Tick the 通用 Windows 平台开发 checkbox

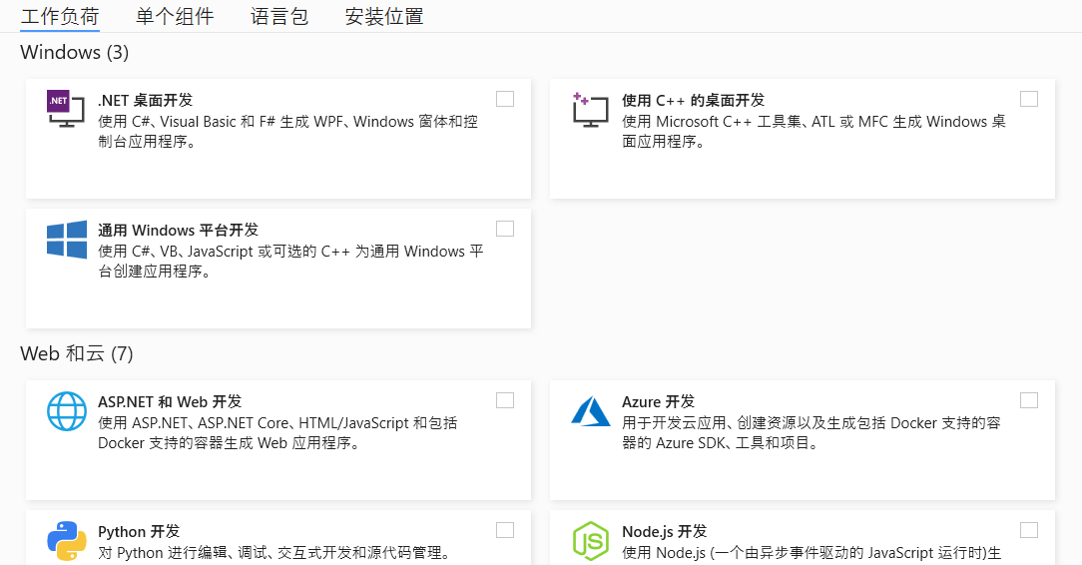tap(505, 229)
